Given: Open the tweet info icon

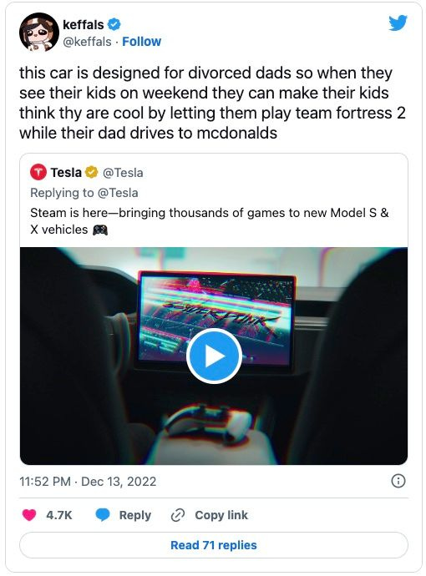Looking at the screenshot, I should (398, 481).
